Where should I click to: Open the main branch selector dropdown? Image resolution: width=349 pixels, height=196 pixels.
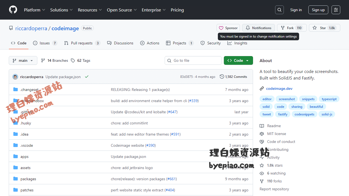point(23,60)
